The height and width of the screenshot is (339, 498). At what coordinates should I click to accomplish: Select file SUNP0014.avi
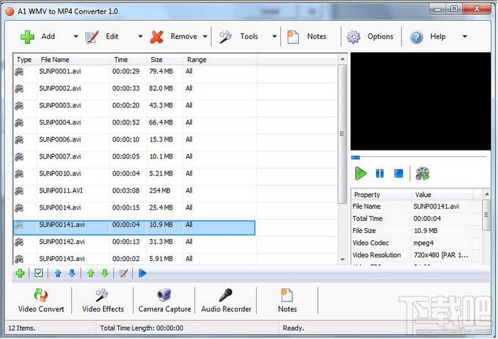coord(60,208)
